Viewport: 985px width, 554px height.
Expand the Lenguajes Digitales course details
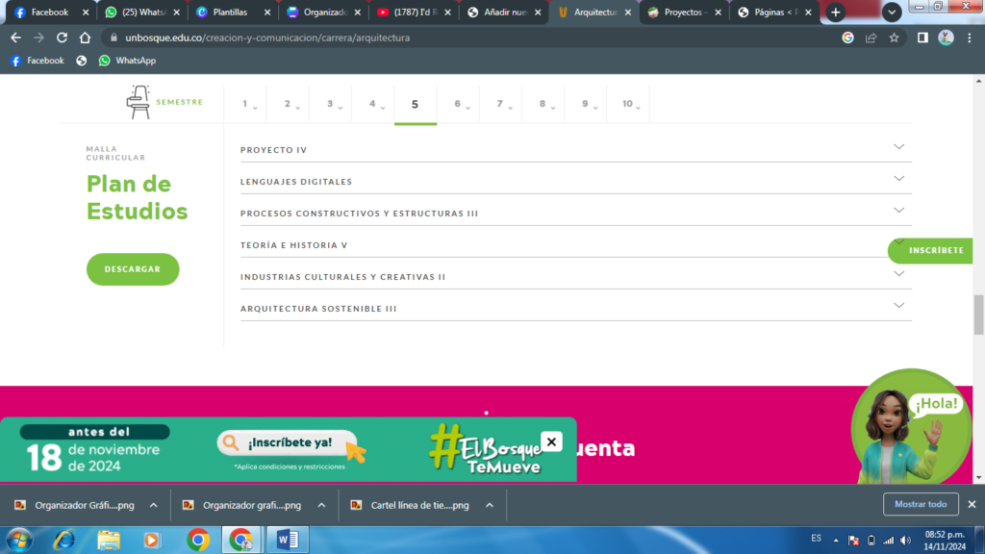pyautogui.click(x=898, y=179)
